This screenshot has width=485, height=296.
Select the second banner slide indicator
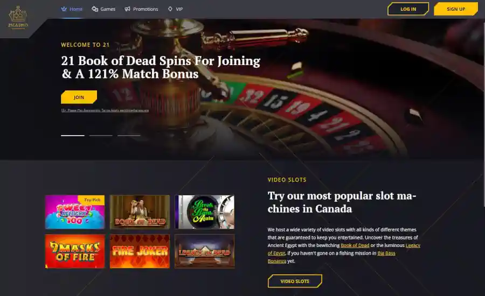click(101, 135)
